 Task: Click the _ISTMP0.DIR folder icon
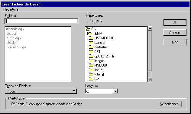pos(91,38)
